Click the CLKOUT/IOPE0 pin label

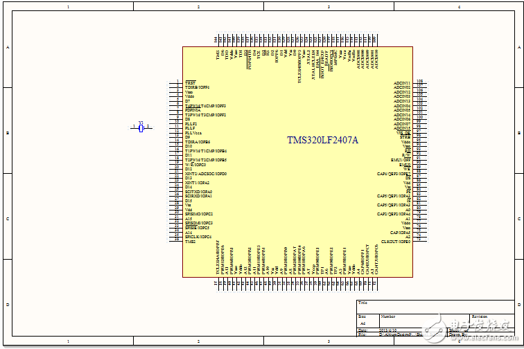click(396, 241)
